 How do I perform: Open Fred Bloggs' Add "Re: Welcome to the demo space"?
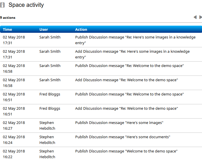(127, 109)
